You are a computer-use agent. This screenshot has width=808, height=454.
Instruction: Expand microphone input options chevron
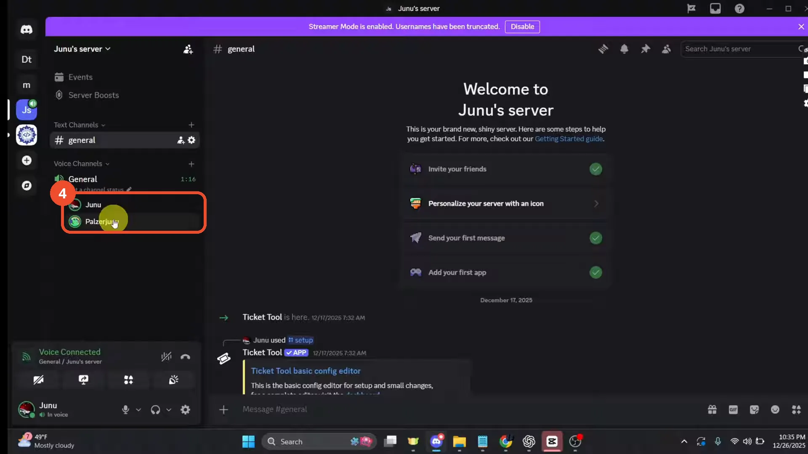click(138, 409)
